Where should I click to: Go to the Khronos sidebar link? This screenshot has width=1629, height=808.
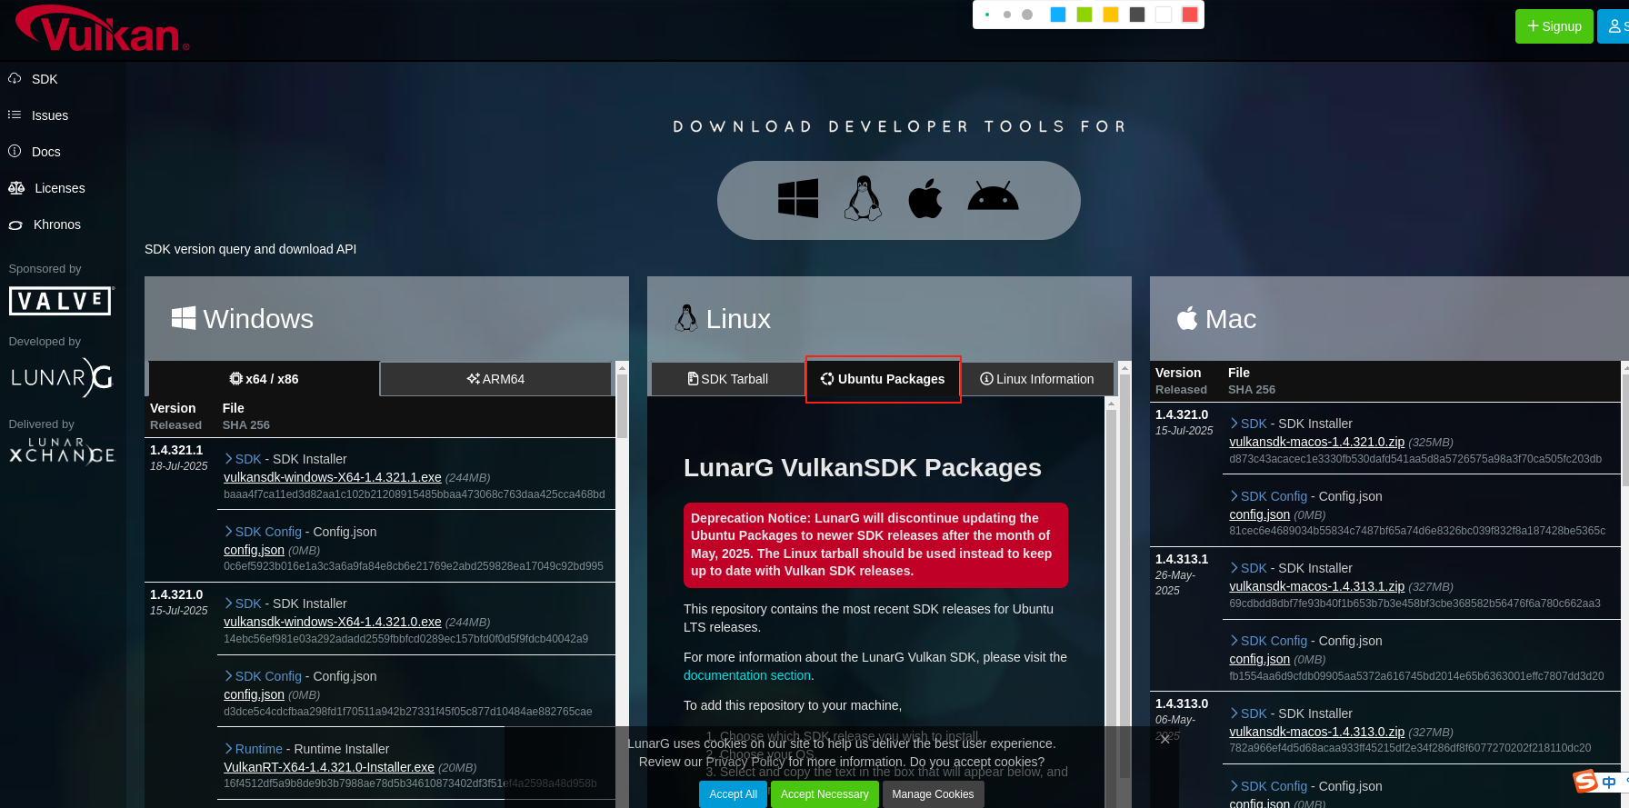[45, 224]
